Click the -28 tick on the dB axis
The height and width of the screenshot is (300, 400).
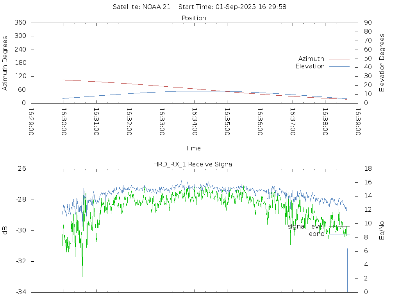pos(21,200)
